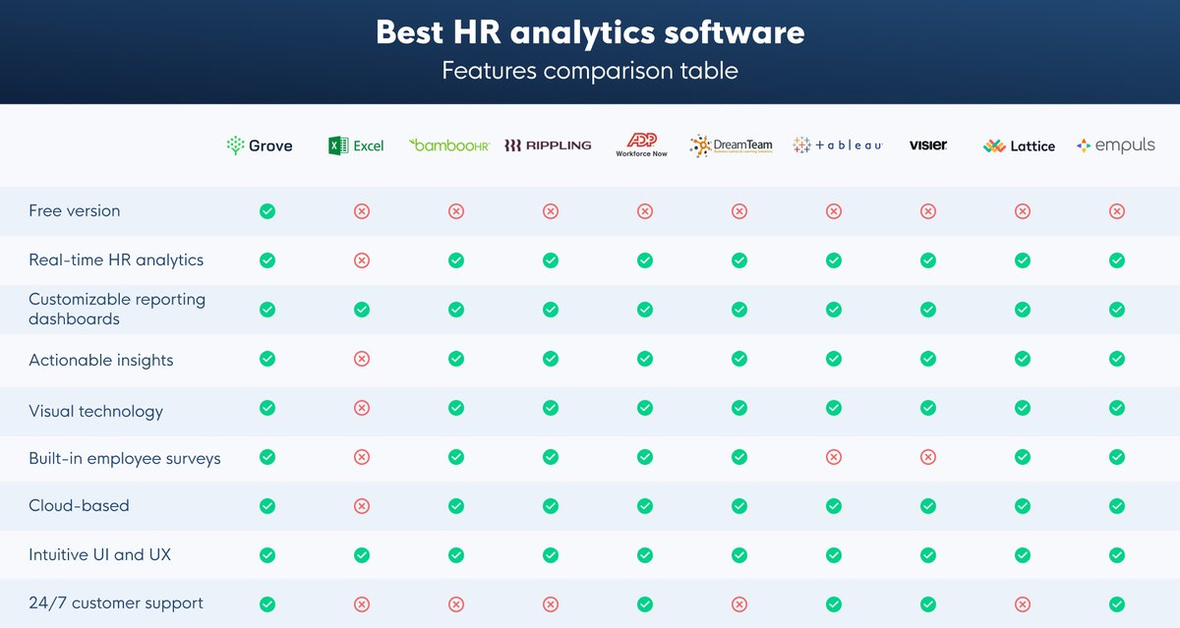Click ADP's check for 24/7 customer support
The image size is (1180, 628).
(645, 604)
